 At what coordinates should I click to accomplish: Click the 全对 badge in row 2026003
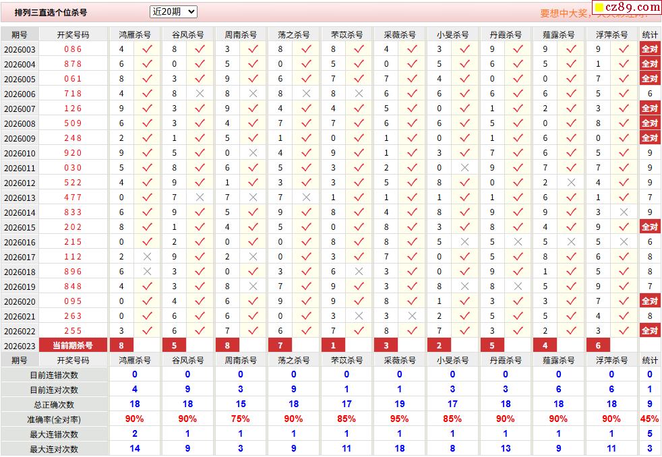(649, 49)
